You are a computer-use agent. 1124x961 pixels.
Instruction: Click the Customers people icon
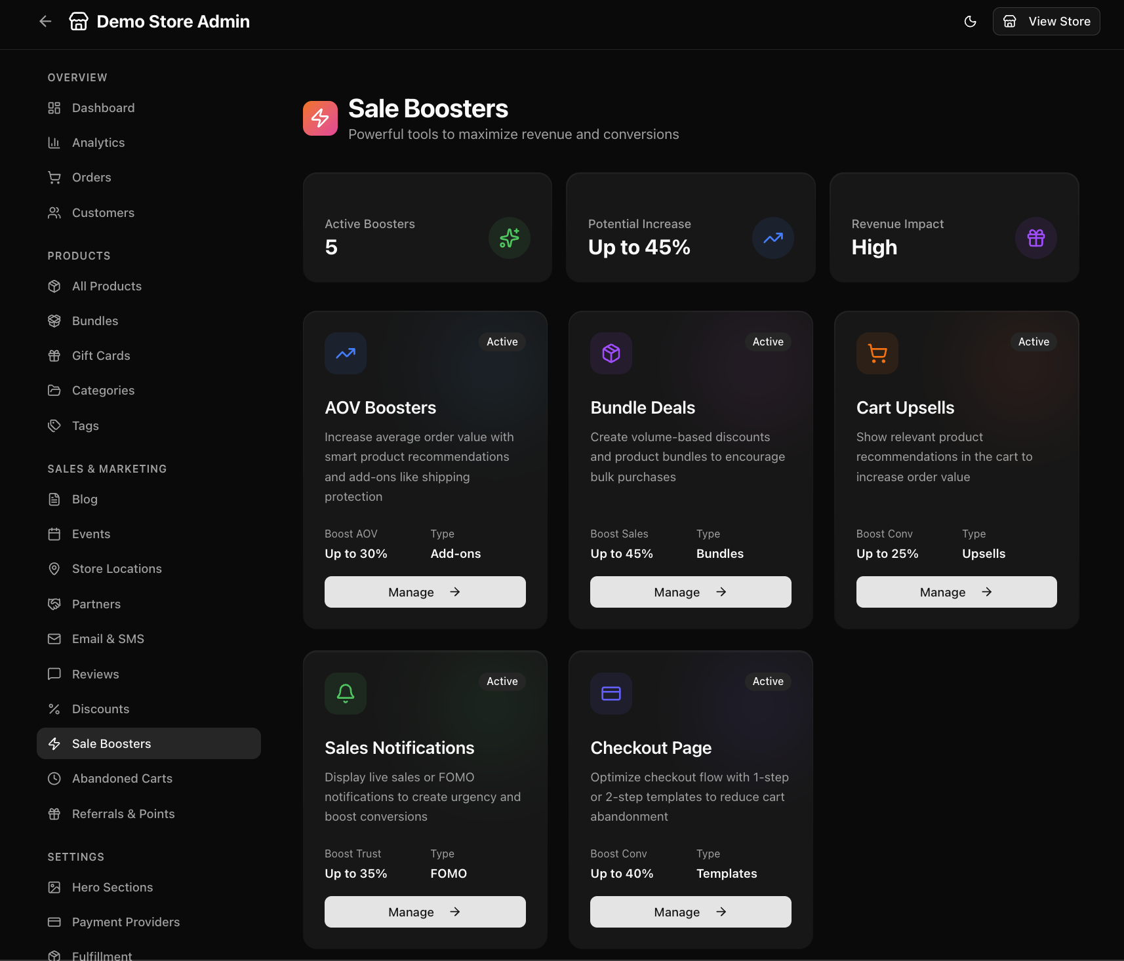click(x=55, y=212)
